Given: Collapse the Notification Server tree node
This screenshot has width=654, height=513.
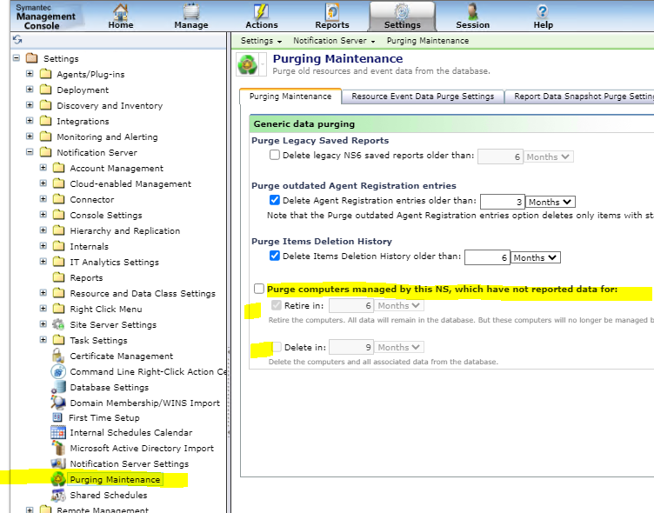Looking at the screenshot, I should click(x=30, y=152).
